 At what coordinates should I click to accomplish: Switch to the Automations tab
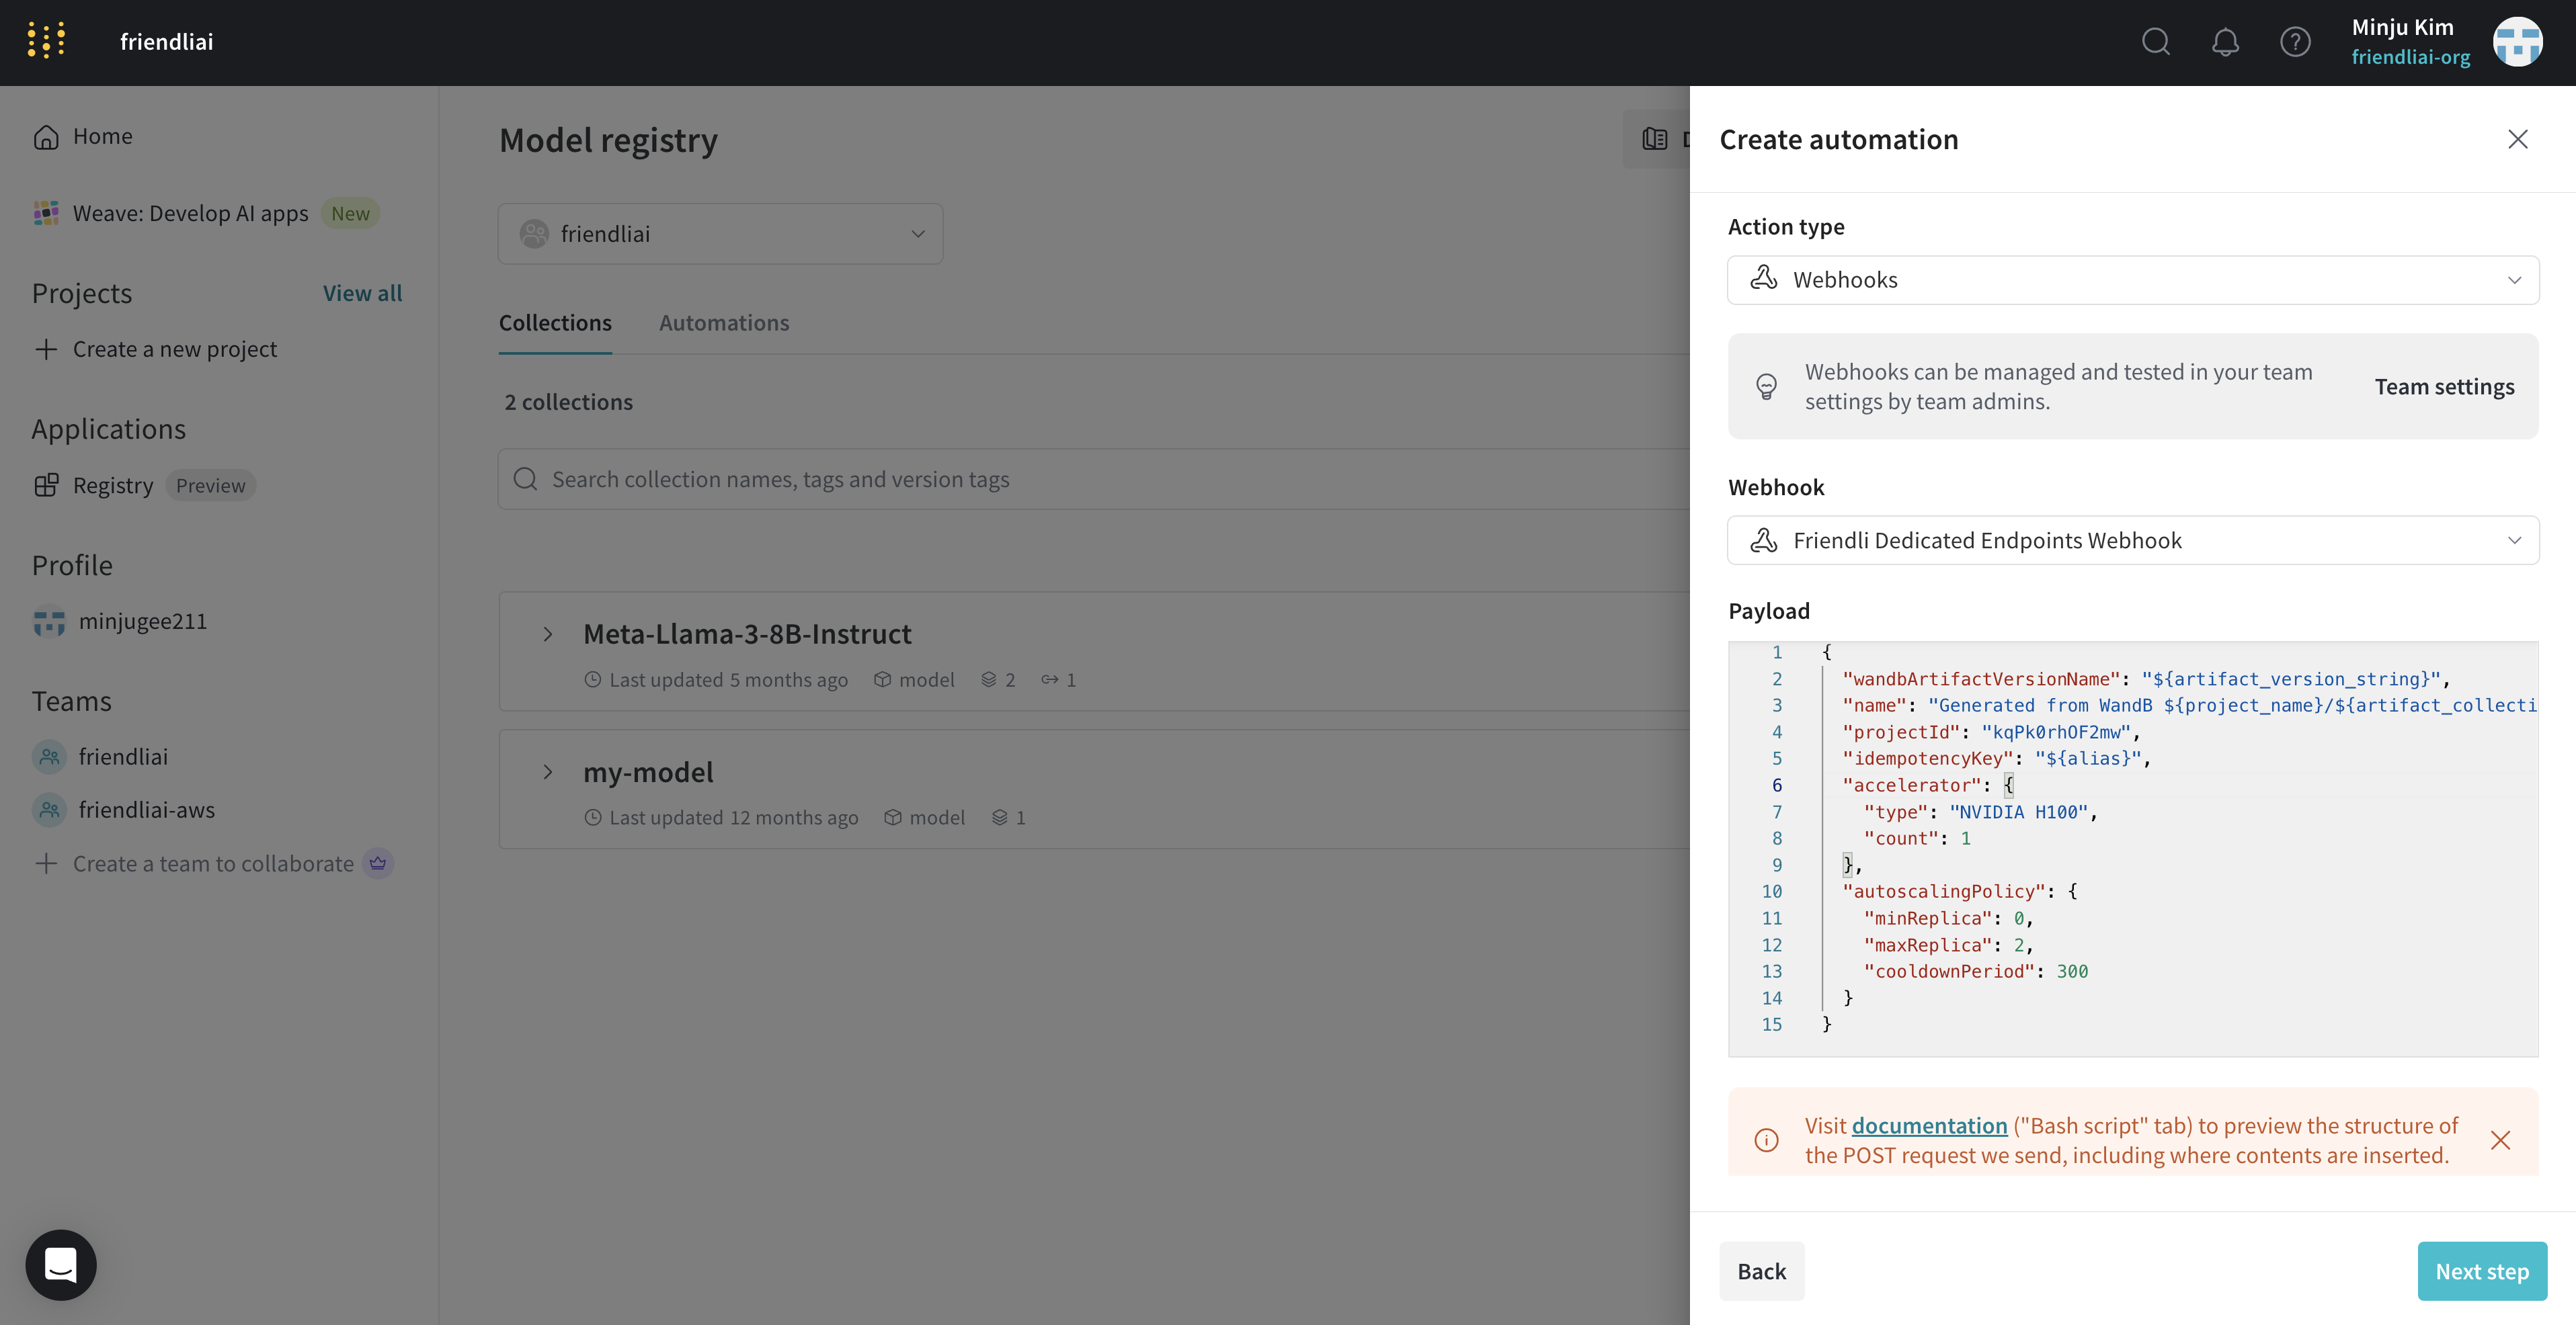tap(723, 323)
